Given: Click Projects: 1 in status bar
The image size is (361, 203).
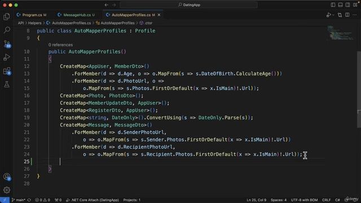Looking at the screenshot, I should point(131,200).
